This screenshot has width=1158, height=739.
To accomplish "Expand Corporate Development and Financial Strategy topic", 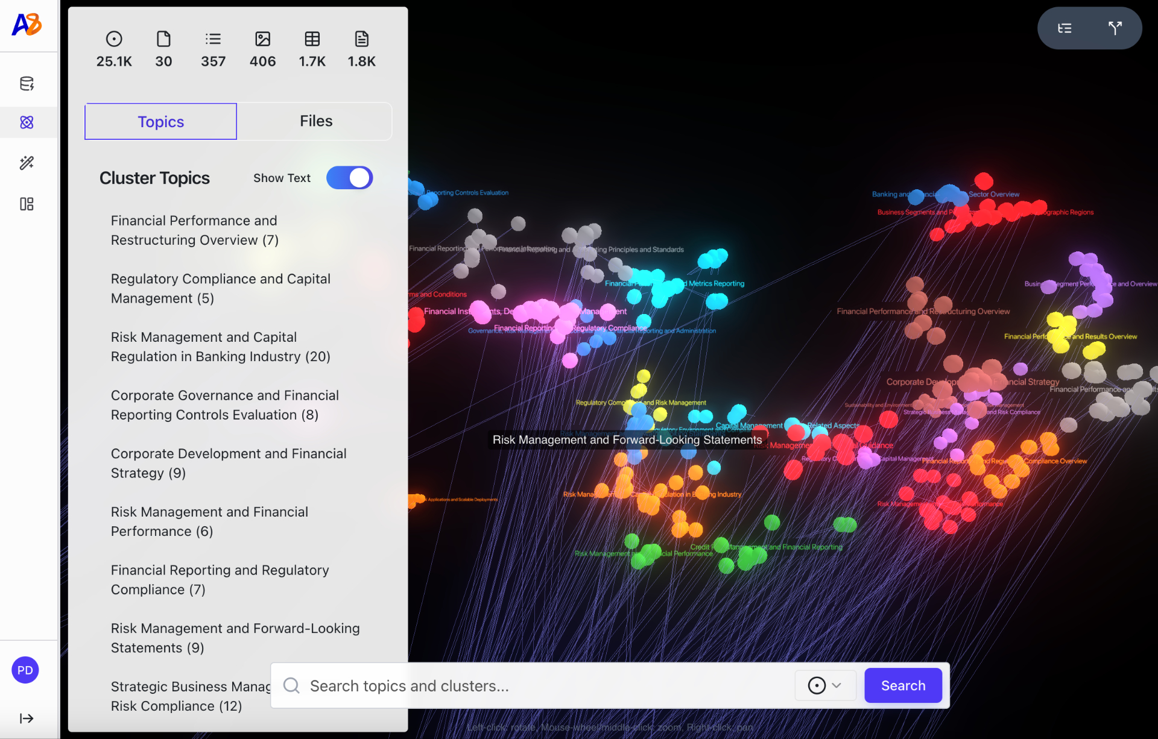I will (x=229, y=463).
